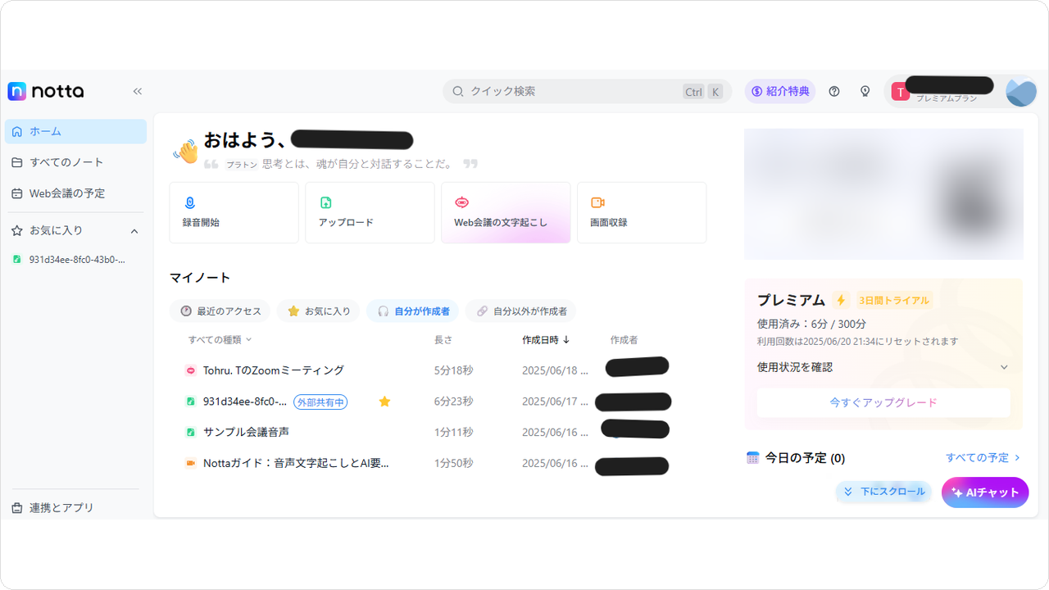Click the calendar icon beside 今日の予定
Screen dimensions: 1049x590
[753, 458]
